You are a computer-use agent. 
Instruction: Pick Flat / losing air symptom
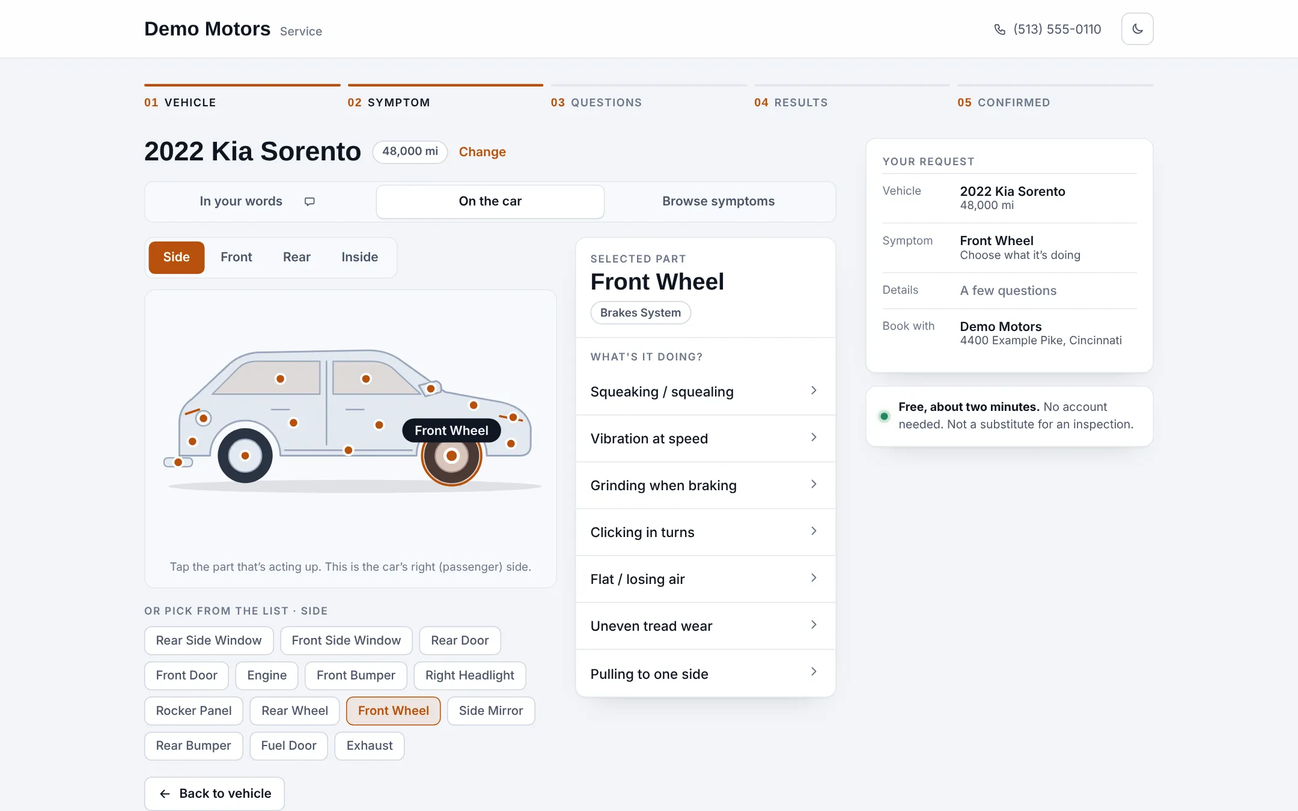[705, 579]
